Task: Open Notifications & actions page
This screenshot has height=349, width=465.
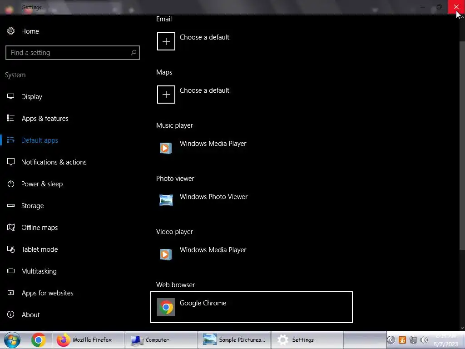Action: tap(54, 162)
